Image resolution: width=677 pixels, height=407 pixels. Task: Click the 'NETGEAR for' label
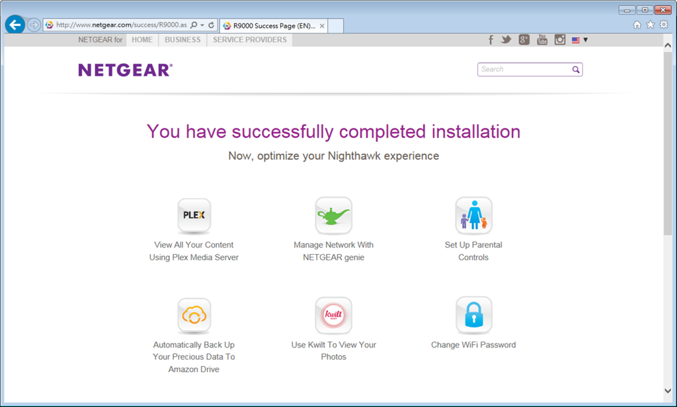(x=100, y=40)
